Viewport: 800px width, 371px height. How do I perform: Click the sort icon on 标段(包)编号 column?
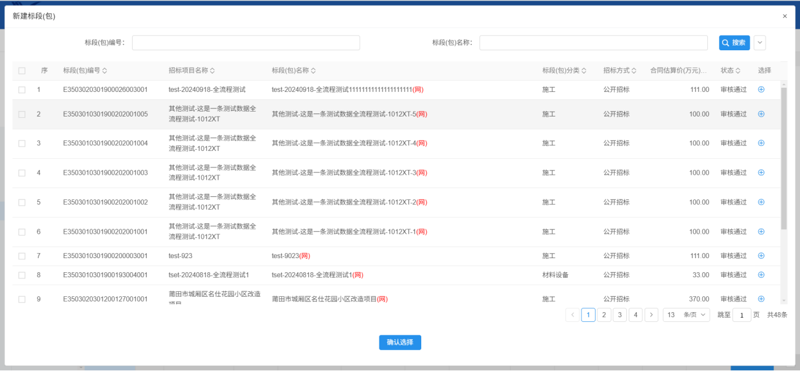click(x=105, y=71)
